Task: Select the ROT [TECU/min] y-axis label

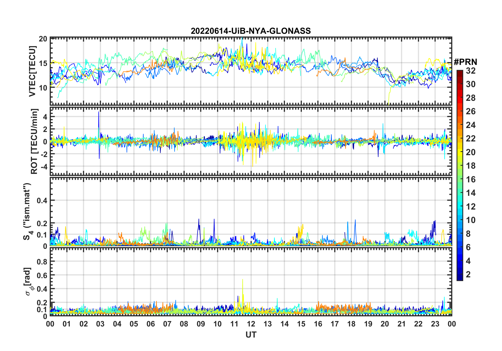Action: [34, 141]
